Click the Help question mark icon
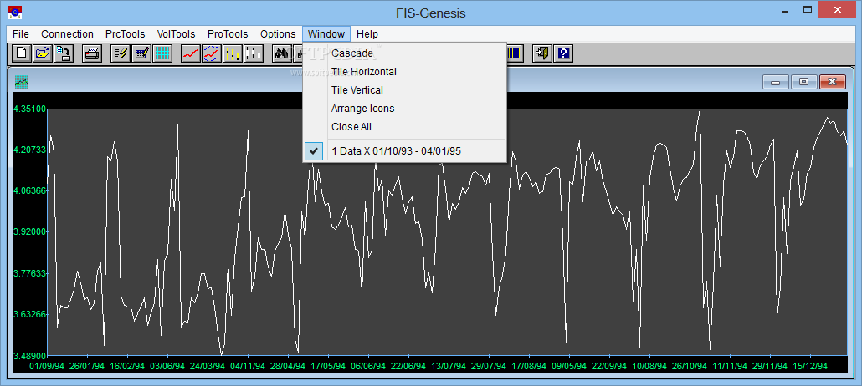This screenshot has width=862, height=386. point(563,53)
